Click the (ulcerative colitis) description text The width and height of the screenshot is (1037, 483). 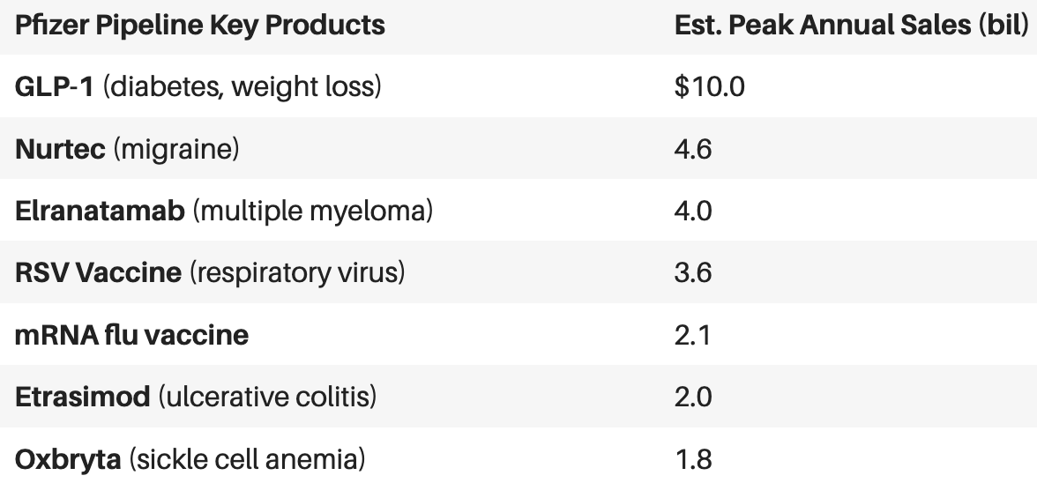267,398
